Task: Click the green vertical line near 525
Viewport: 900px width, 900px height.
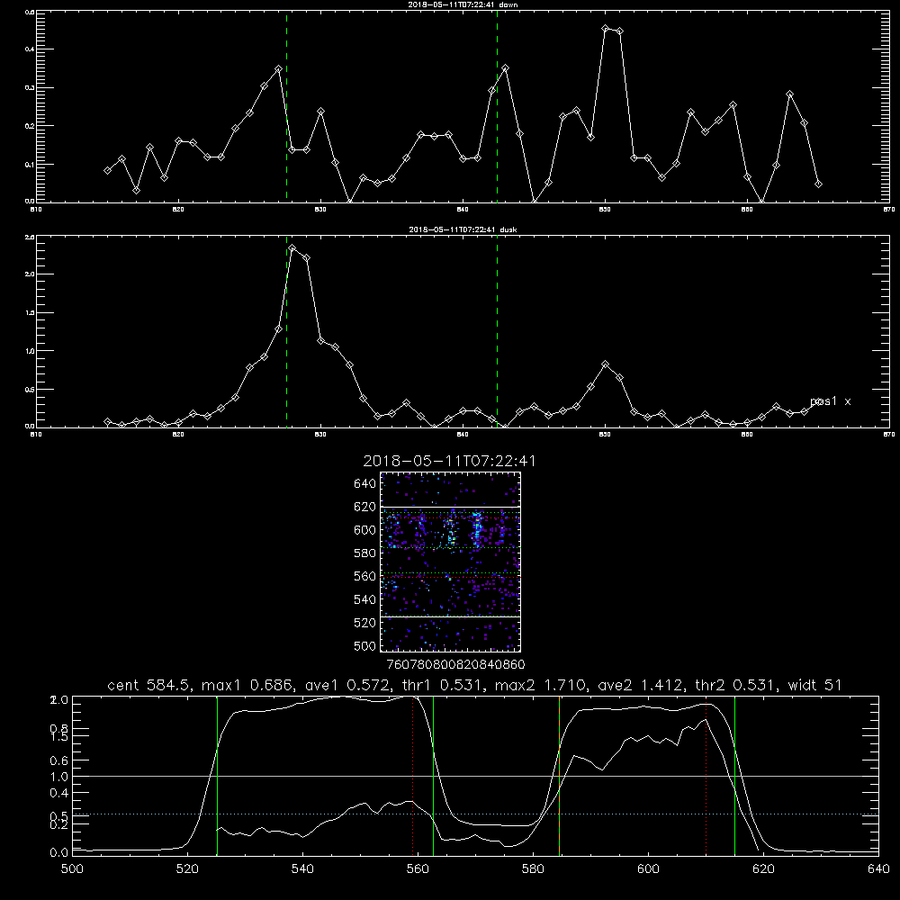Action: [217, 775]
